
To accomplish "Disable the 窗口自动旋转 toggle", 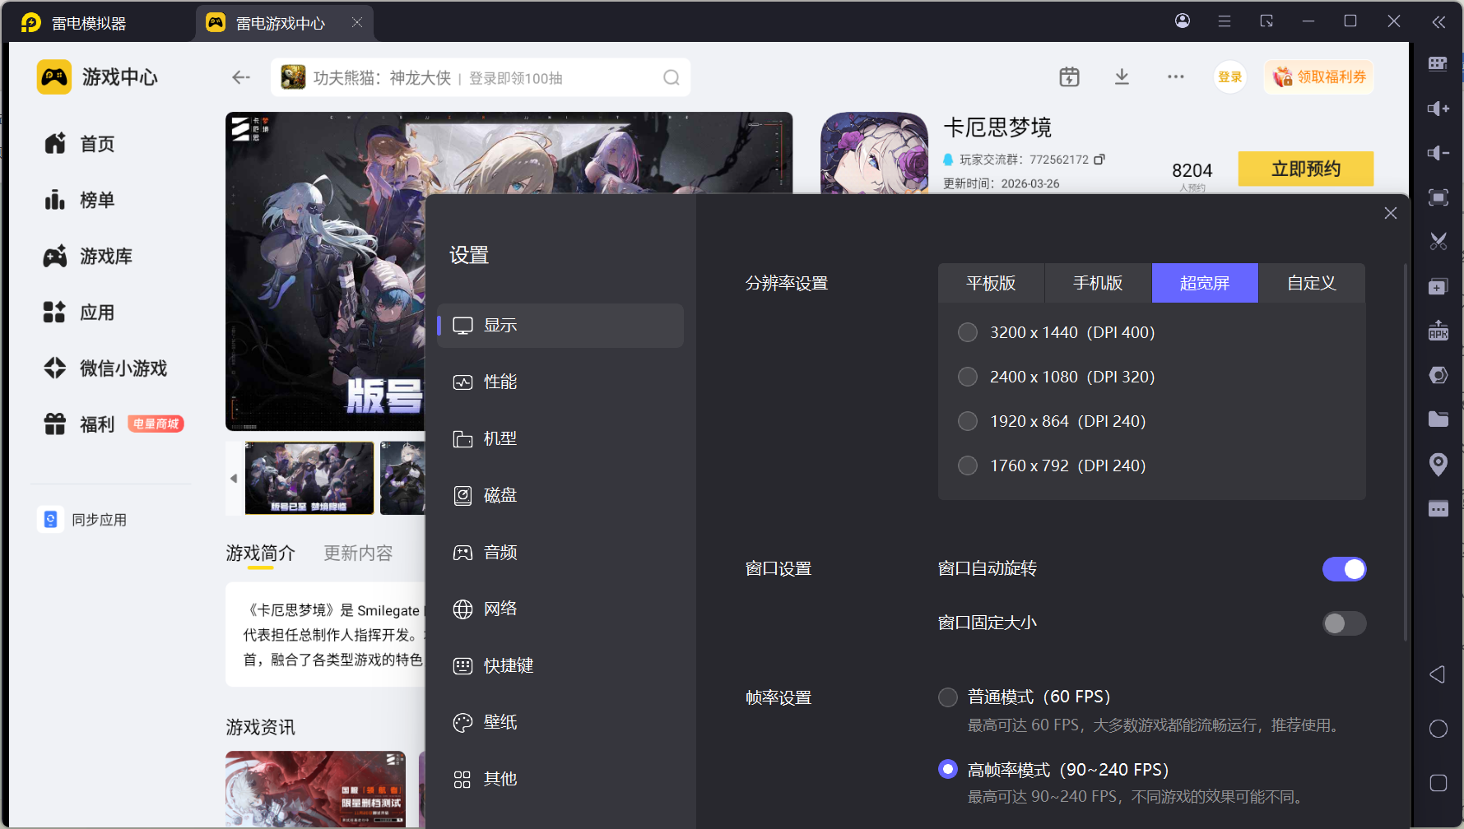I will click(x=1344, y=569).
